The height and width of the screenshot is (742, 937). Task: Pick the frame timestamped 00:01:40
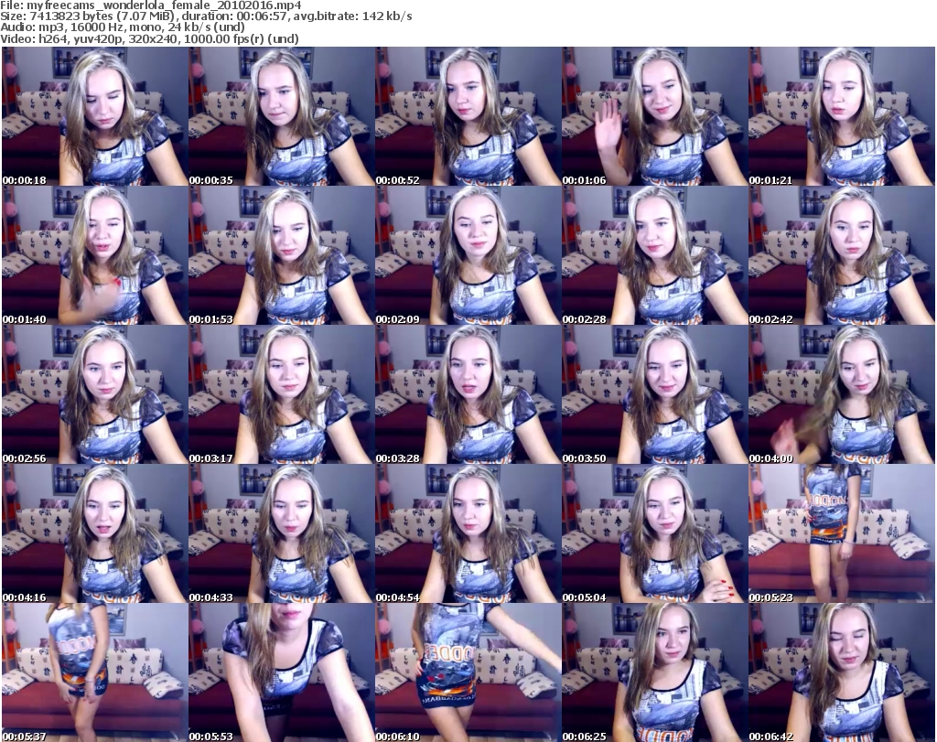[94, 255]
